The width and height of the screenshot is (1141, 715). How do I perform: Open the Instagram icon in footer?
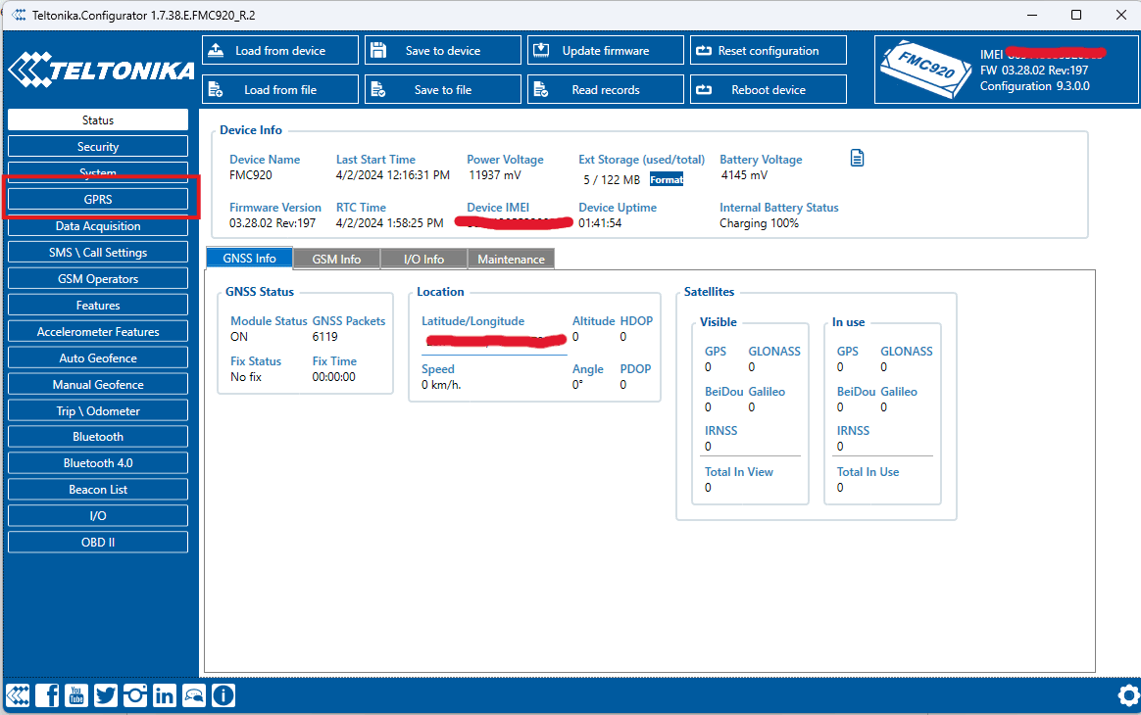click(x=135, y=696)
